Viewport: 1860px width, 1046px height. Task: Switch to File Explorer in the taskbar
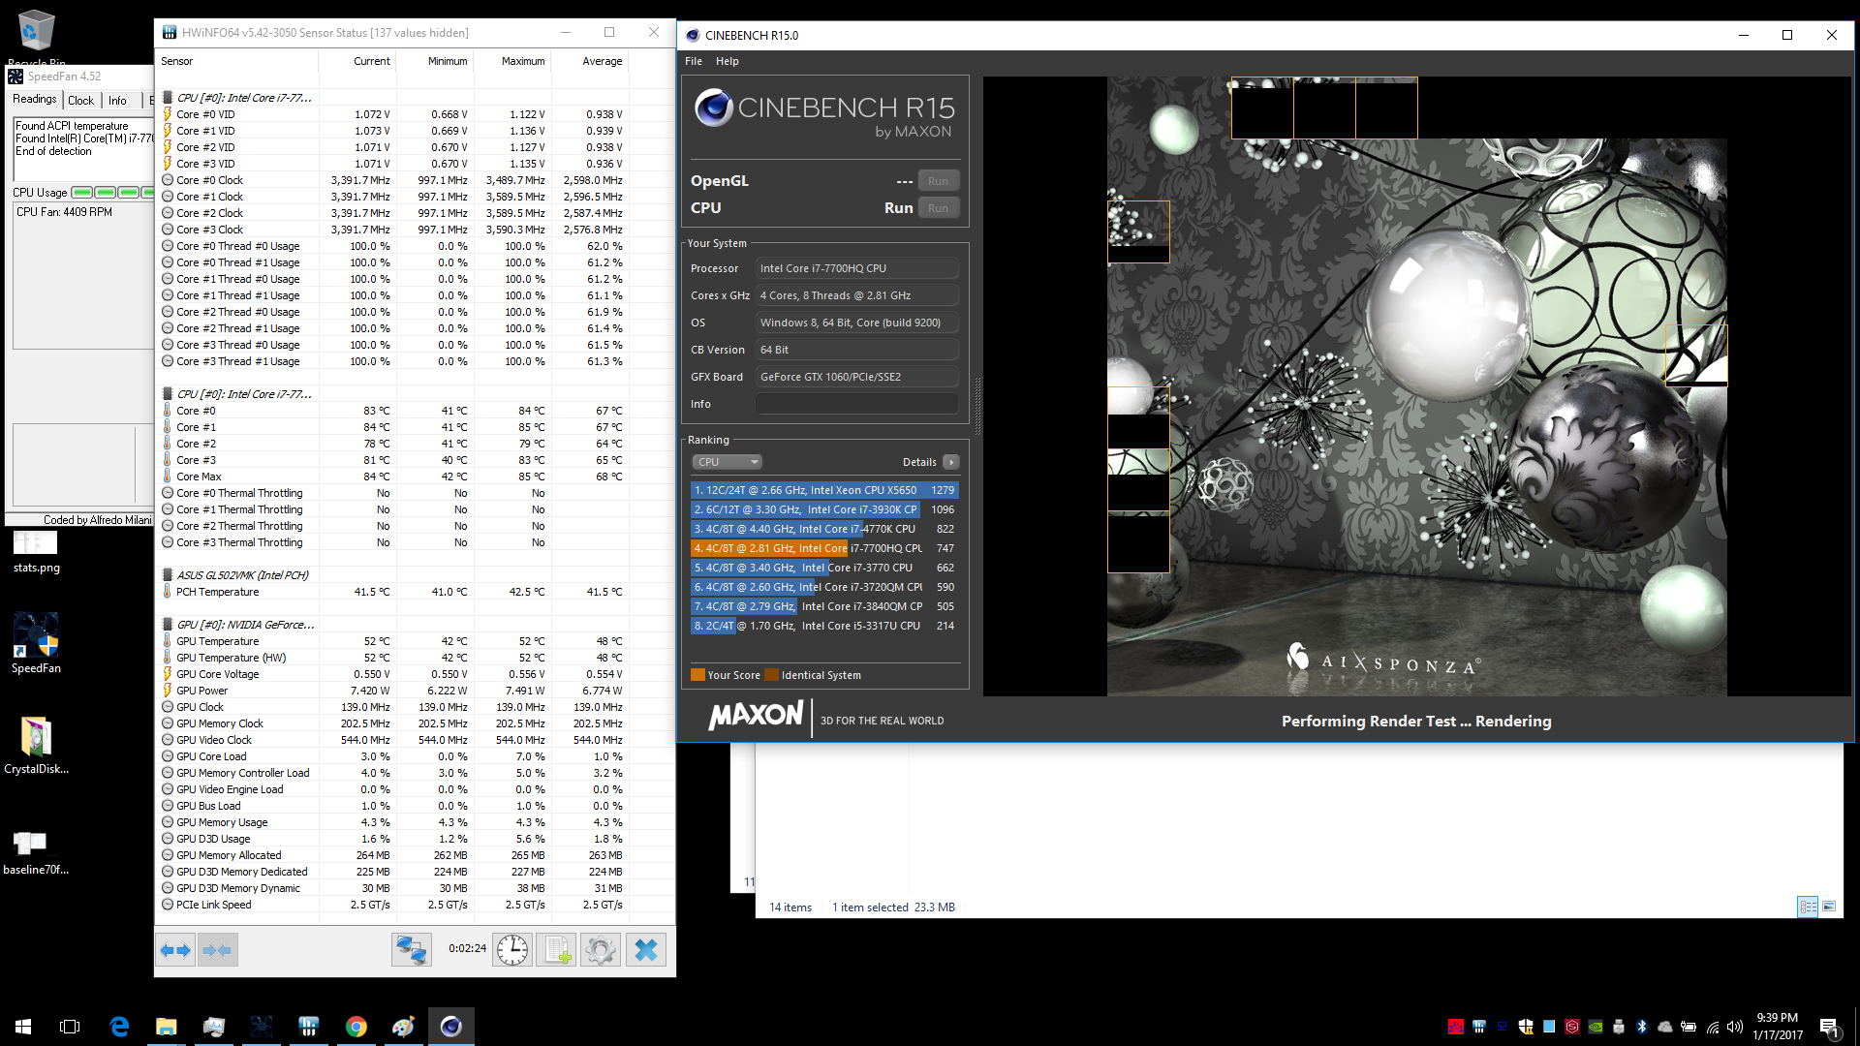point(167,1027)
